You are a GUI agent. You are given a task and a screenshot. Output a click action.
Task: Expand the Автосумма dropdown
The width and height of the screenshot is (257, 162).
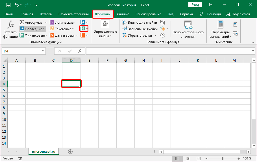pos(45,22)
